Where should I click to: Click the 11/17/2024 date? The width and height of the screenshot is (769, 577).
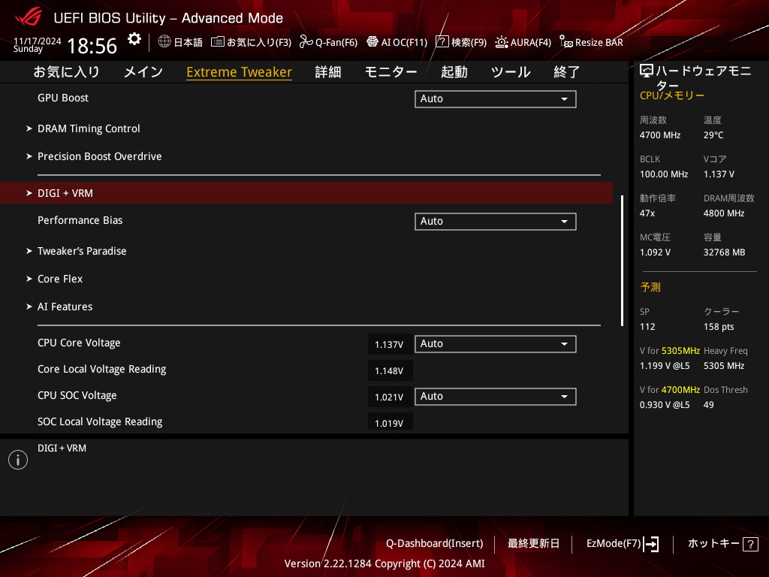(x=38, y=41)
